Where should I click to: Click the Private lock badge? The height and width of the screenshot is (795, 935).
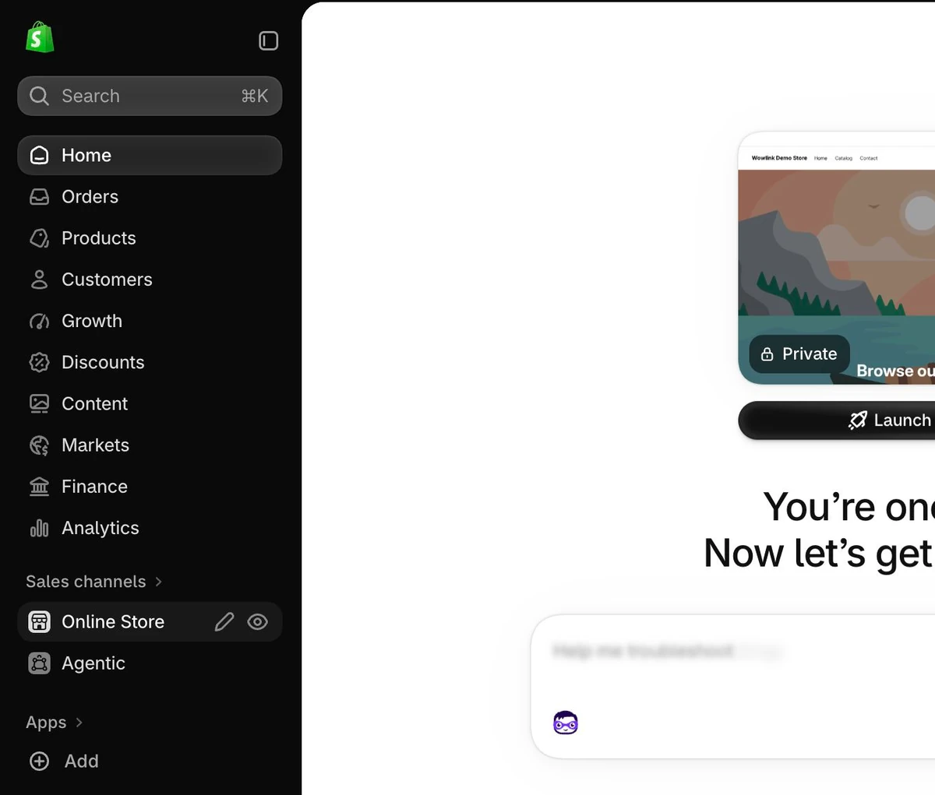[x=799, y=354]
